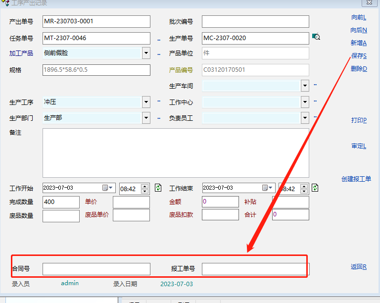Open calendar picker for 工作结束 date

(x=268, y=188)
